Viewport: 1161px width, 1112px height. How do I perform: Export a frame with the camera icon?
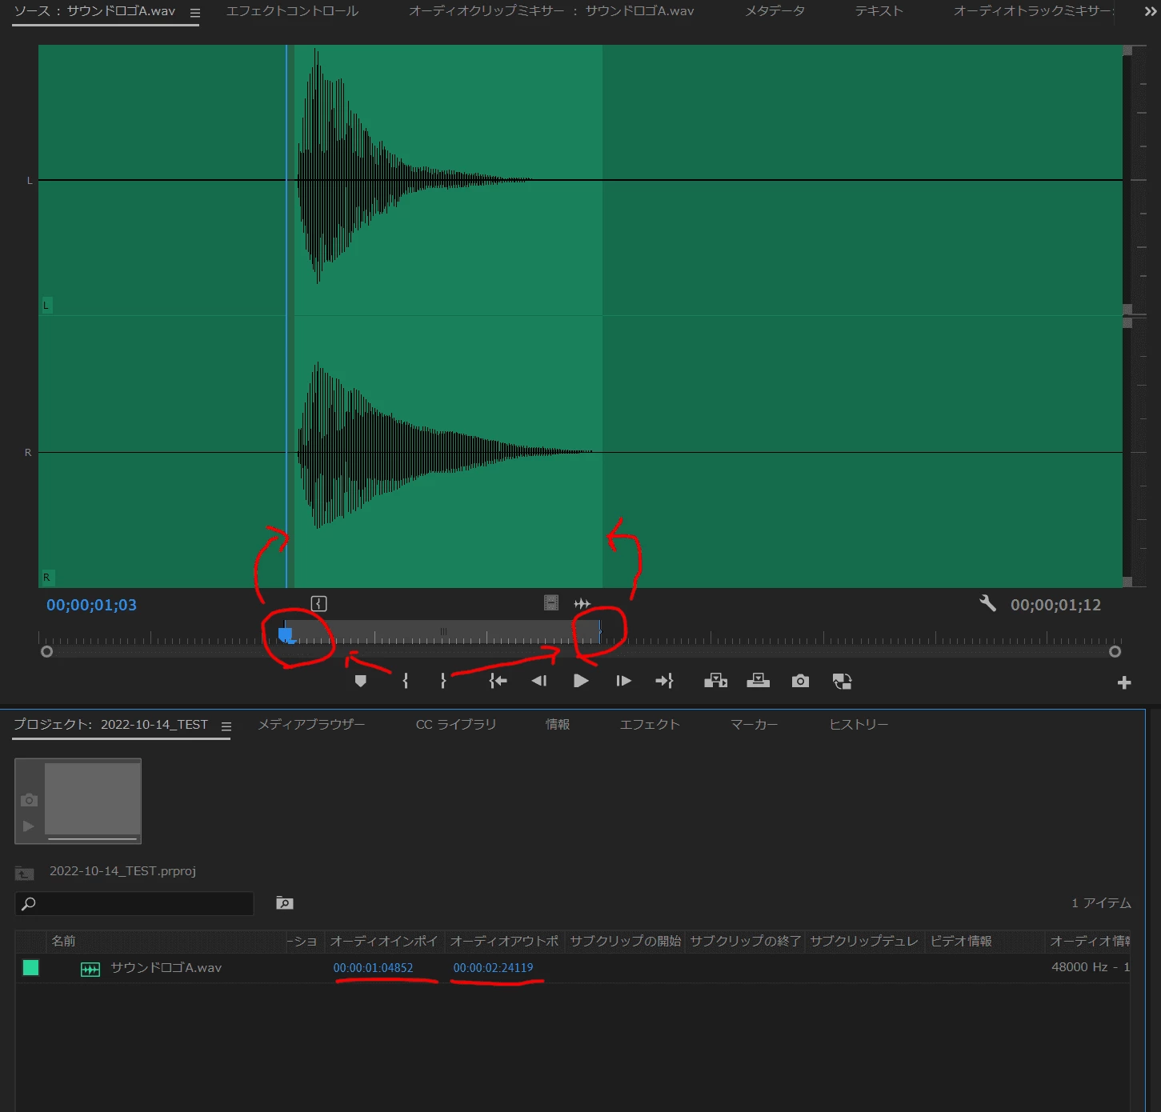tap(800, 681)
